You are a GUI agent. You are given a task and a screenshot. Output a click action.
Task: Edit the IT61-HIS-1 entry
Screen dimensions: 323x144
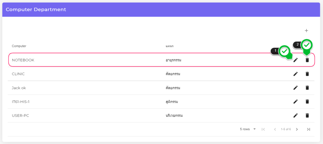(296, 101)
